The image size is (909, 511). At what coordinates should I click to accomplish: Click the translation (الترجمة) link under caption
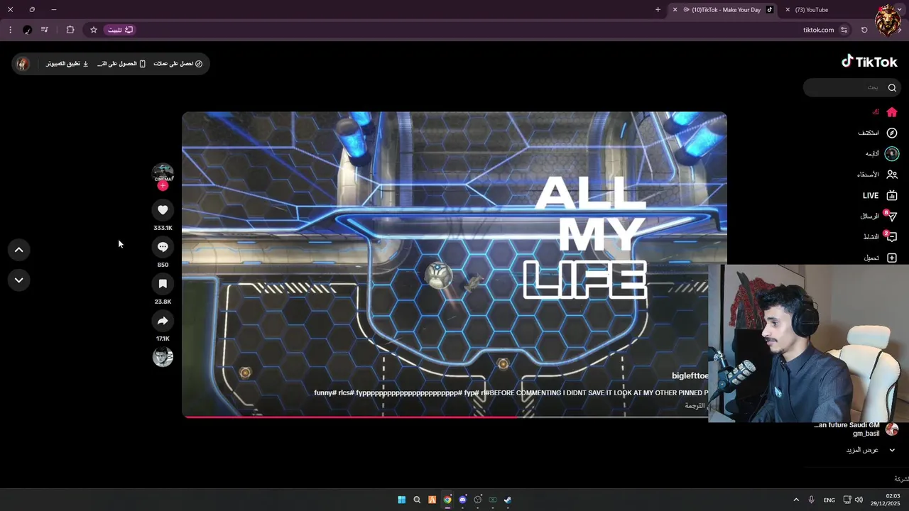pos(694,405)
